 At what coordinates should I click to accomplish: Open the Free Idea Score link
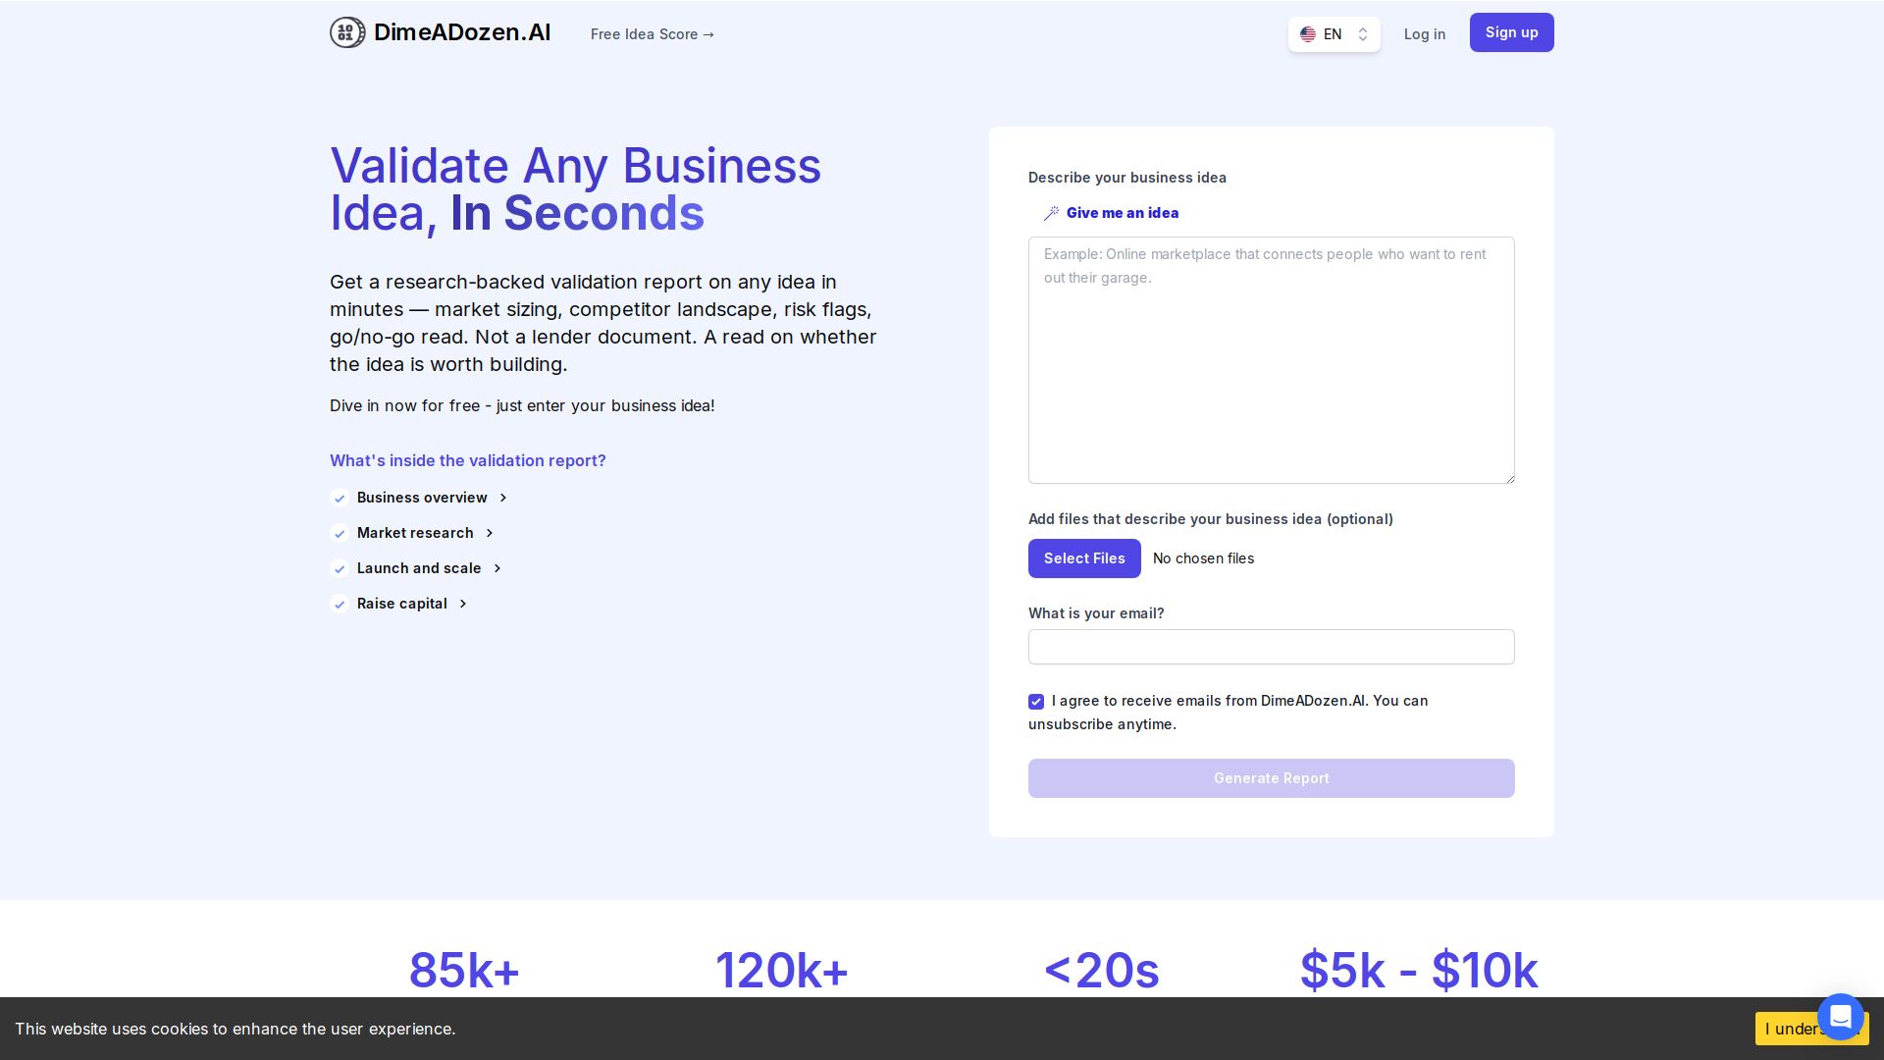[x=653, y=34]
